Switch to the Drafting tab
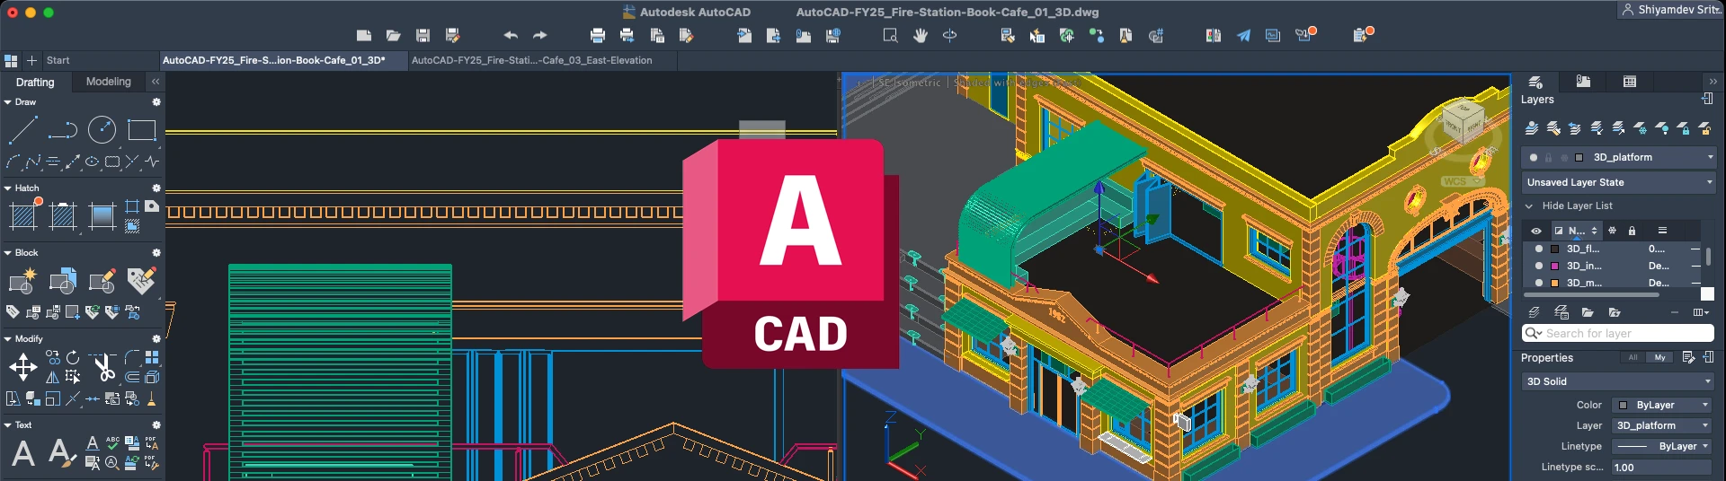This screenshot has width=1726, height=481. (35, 82)
